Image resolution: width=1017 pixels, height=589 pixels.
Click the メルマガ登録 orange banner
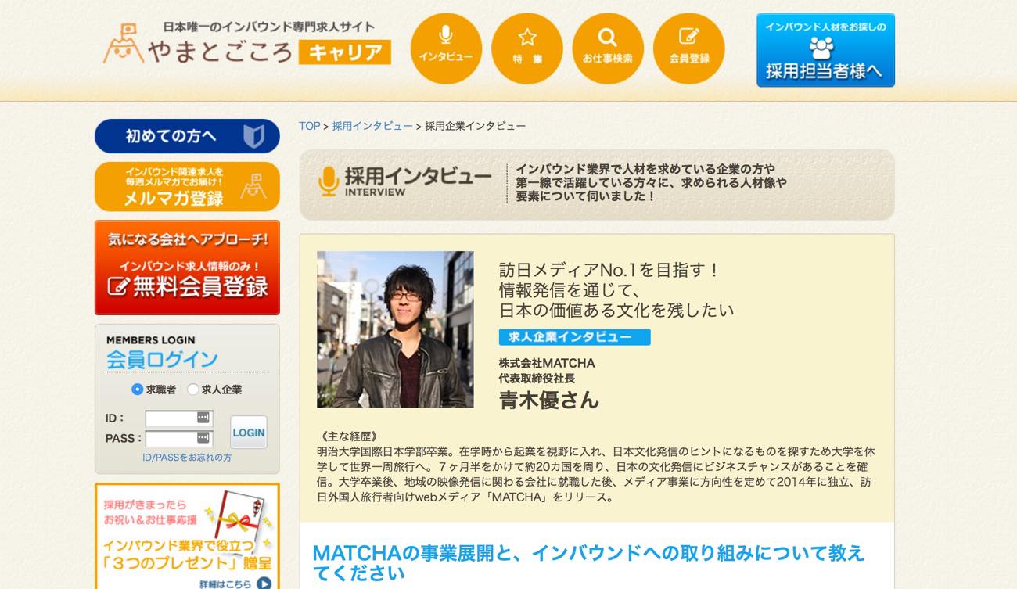187,186
